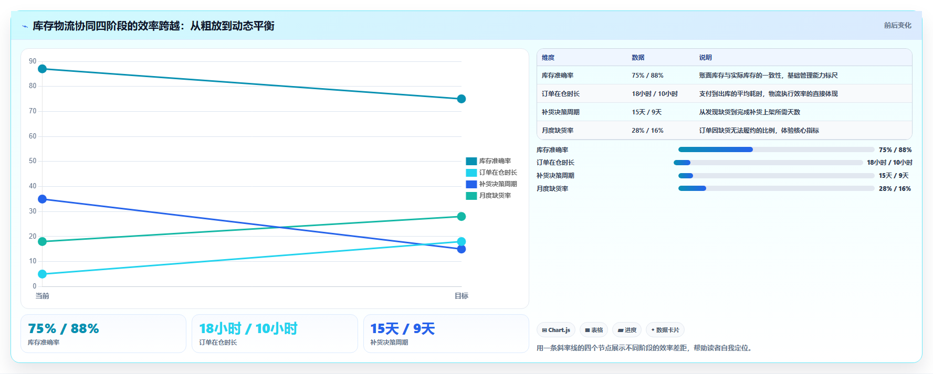Image resolution: width=933 pixels, height=374 pixels.
Task: Toggle the 订单在仓时长 legend entry
Action: point(491,173)
